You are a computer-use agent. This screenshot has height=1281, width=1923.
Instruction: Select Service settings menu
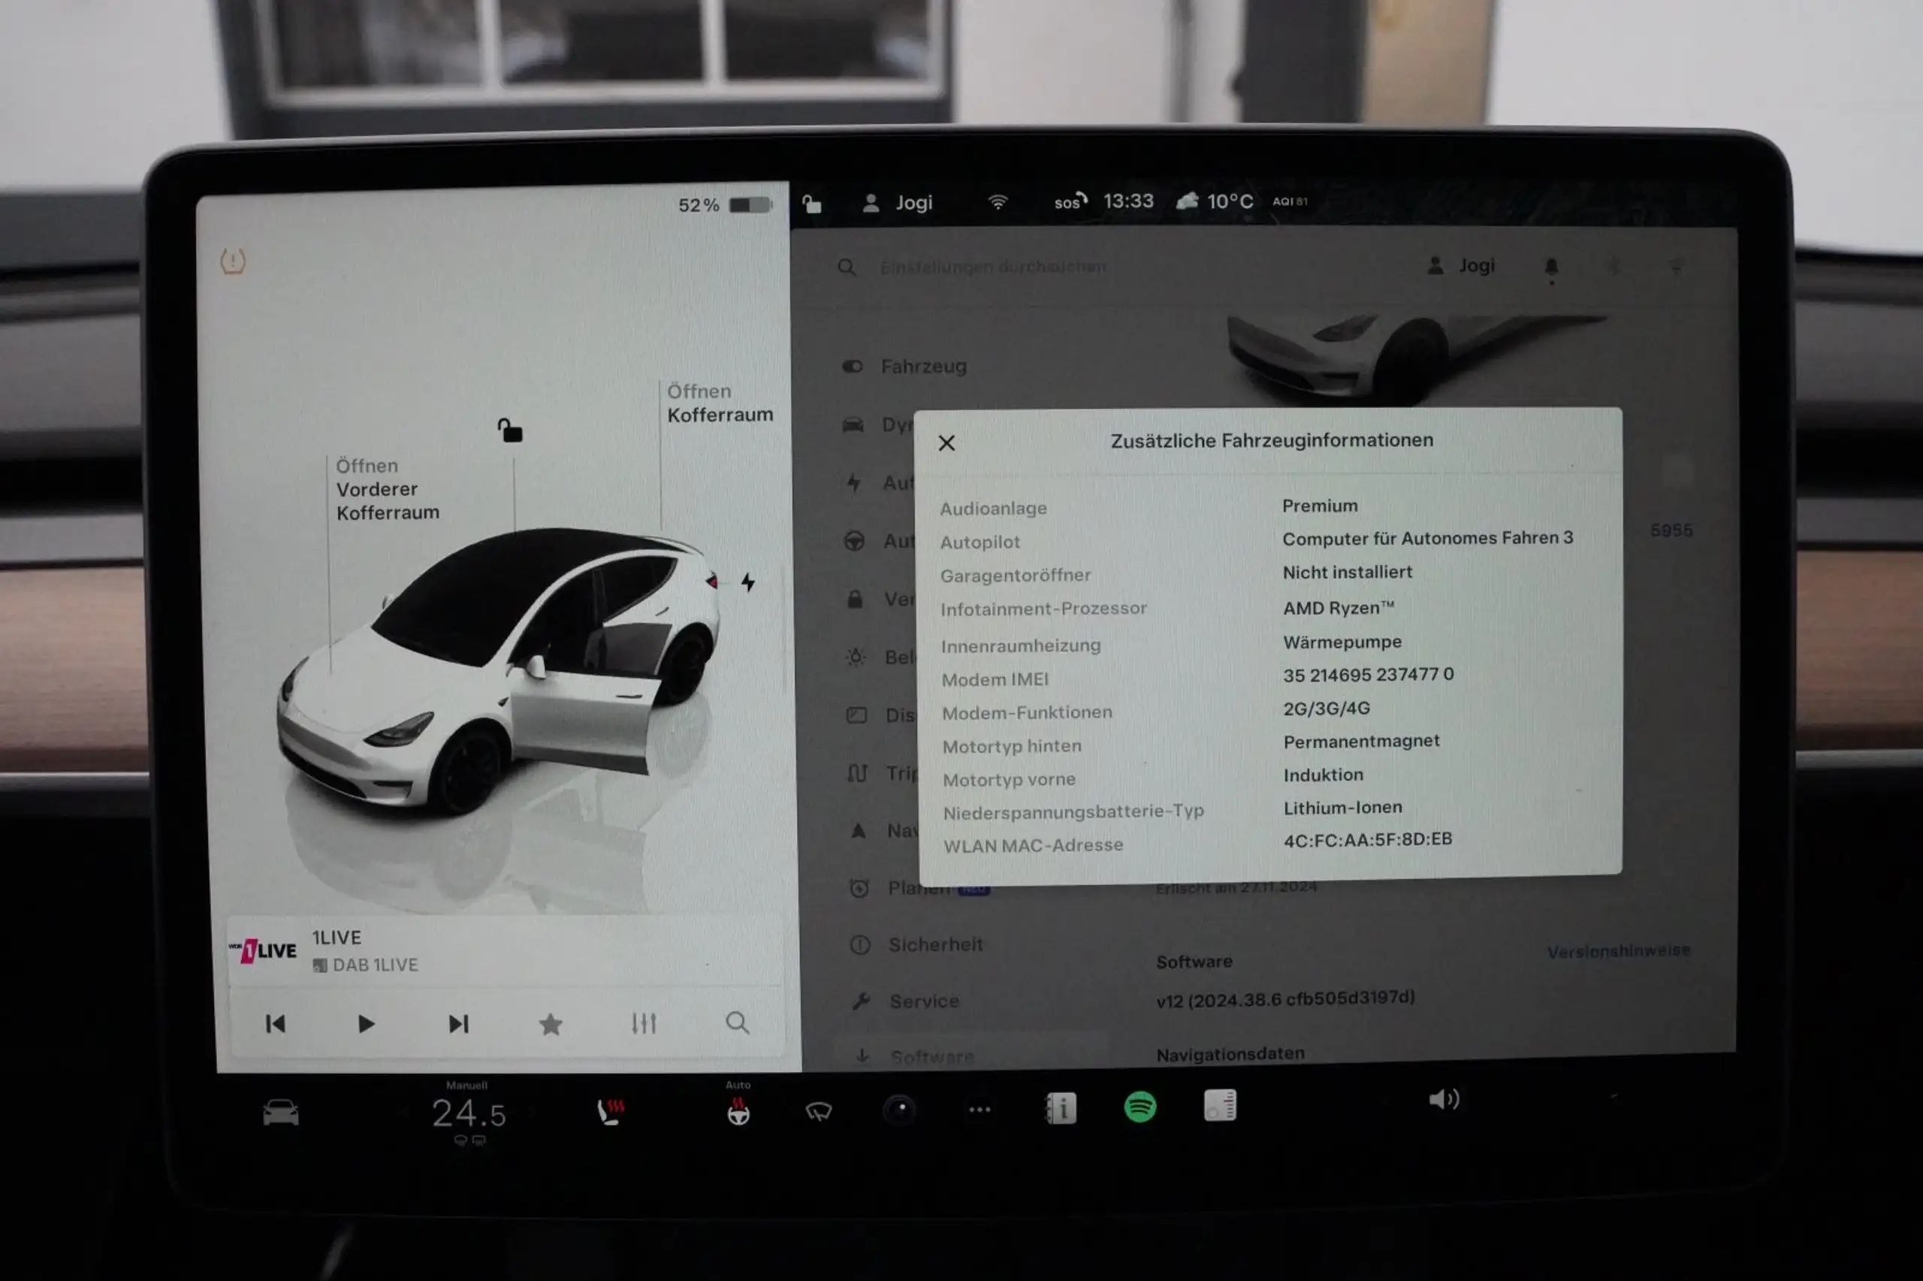coord(904,1001)
